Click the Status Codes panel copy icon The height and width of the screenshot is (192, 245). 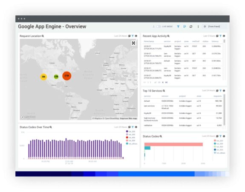point(217,136)
